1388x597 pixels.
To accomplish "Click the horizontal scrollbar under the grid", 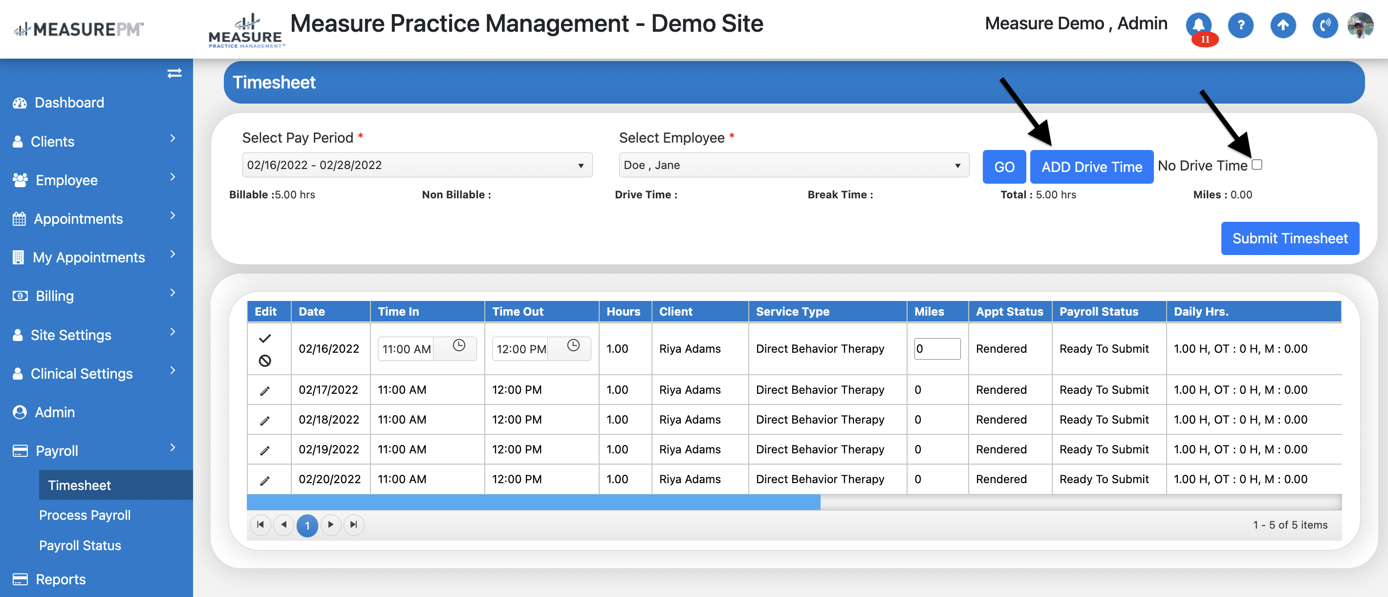I will (533, 503).
